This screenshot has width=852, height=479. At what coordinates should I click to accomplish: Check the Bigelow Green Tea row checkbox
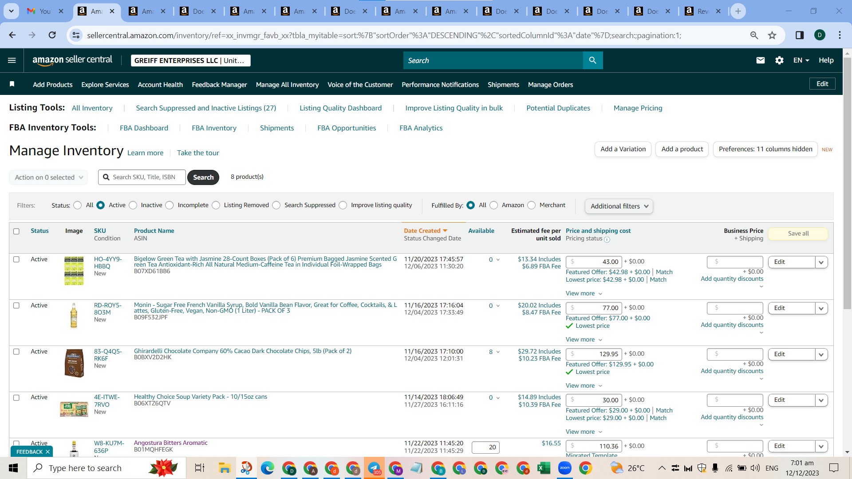pos(16,259)
